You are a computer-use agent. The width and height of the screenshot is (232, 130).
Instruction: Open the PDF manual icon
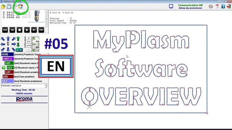(x=217, y=6)
